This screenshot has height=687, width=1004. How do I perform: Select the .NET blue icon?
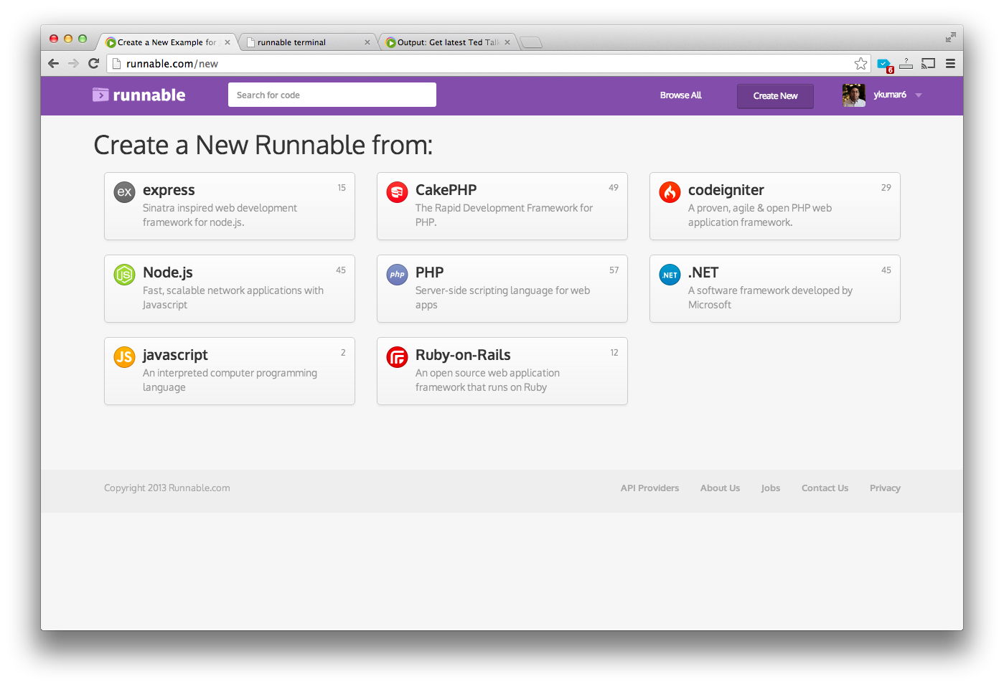[x=670, y=274]
